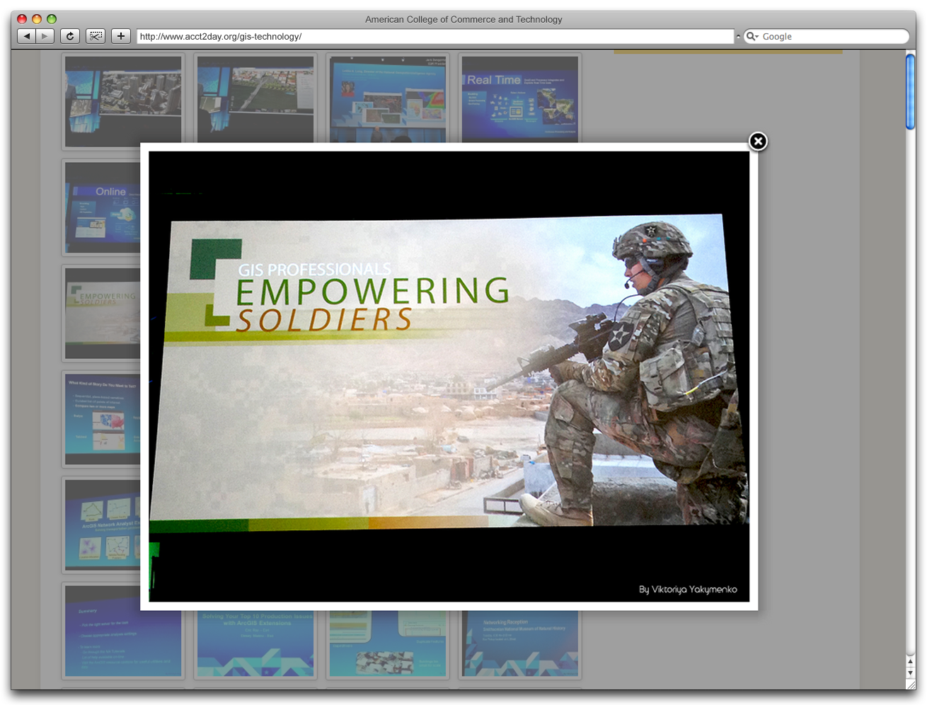Click the vertical scrollbar thumb
The width and height of the screenshot is (927, 705).
[x=911, y=91]
